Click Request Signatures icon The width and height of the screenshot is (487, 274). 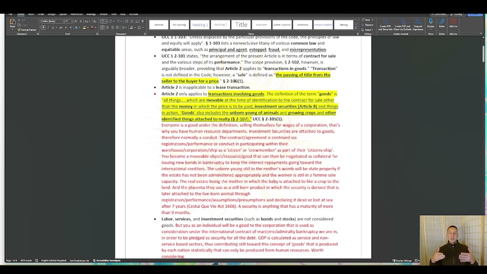418,25
